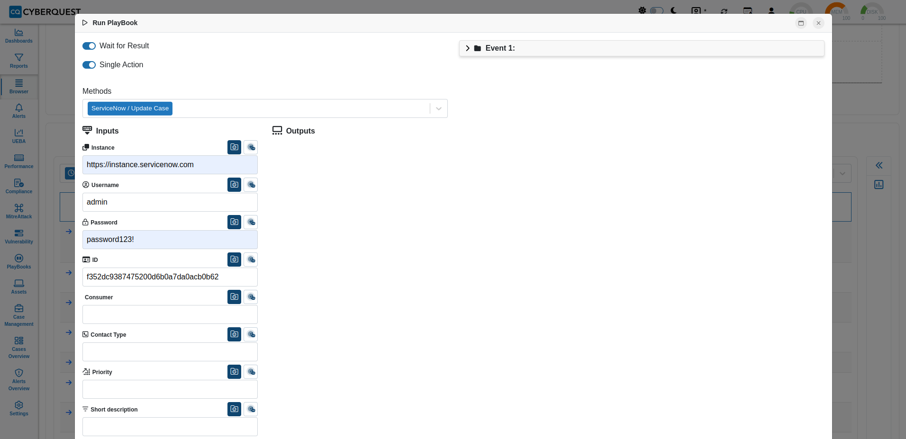Click the Password input field
Image resolution: width=906 pixels, height=439 pixels.
click(x=170, y=240)
